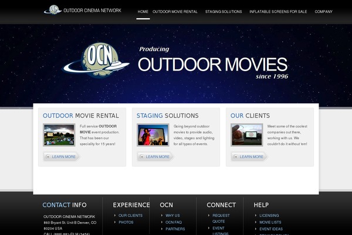The image size is (352, 235).
Task: Click the Experience footer heading
Action: [131, 205]
